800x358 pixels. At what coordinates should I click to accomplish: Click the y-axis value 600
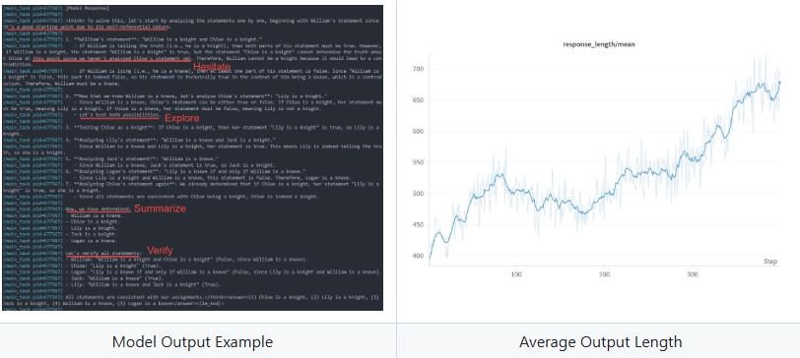(419, 132)
